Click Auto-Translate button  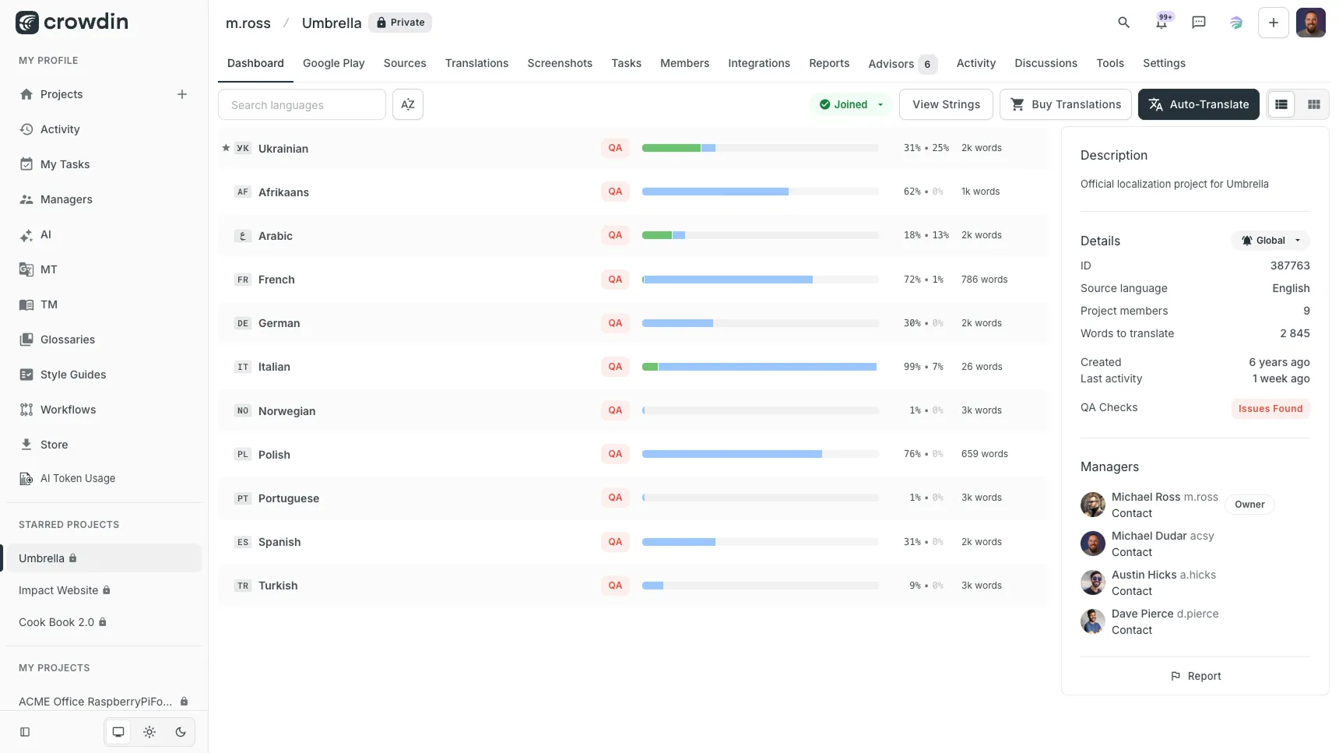click(1199, 104)
